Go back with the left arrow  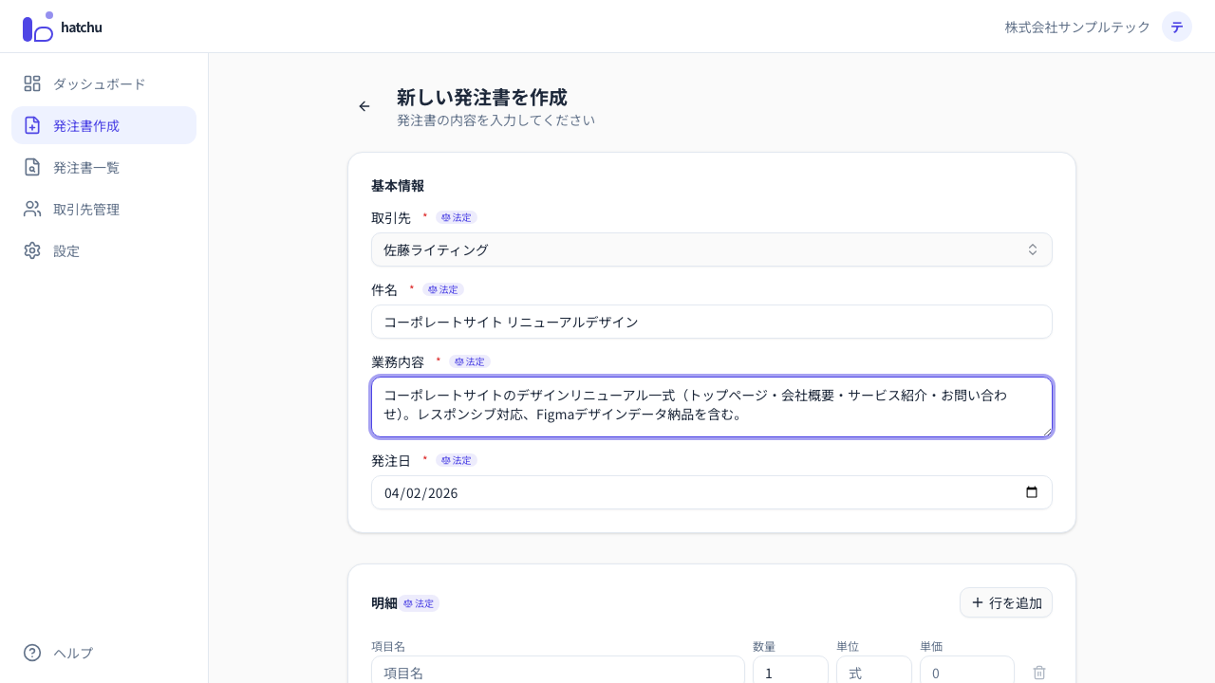(364, 106)
